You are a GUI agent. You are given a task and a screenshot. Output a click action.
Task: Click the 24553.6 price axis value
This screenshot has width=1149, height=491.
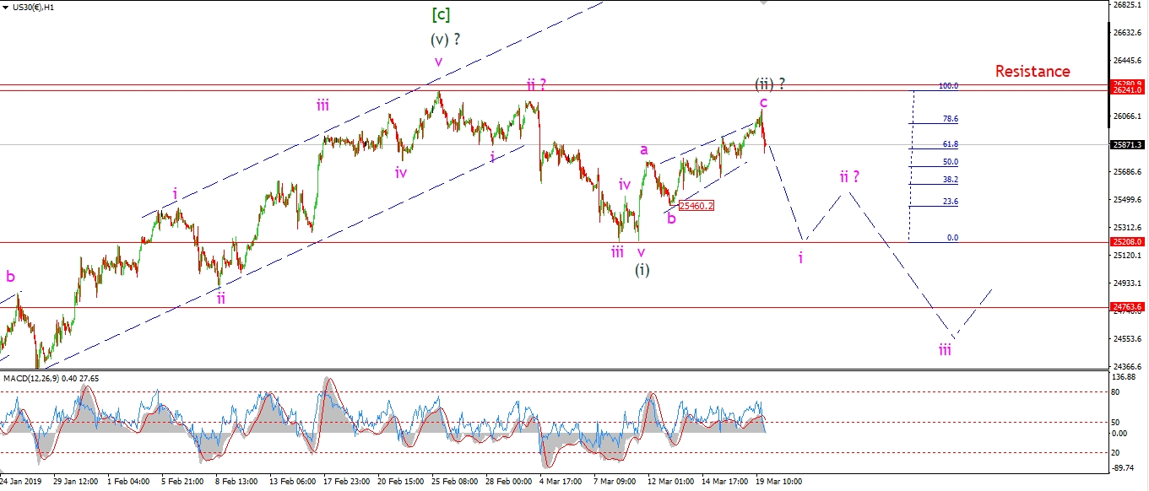[1128, 339]
